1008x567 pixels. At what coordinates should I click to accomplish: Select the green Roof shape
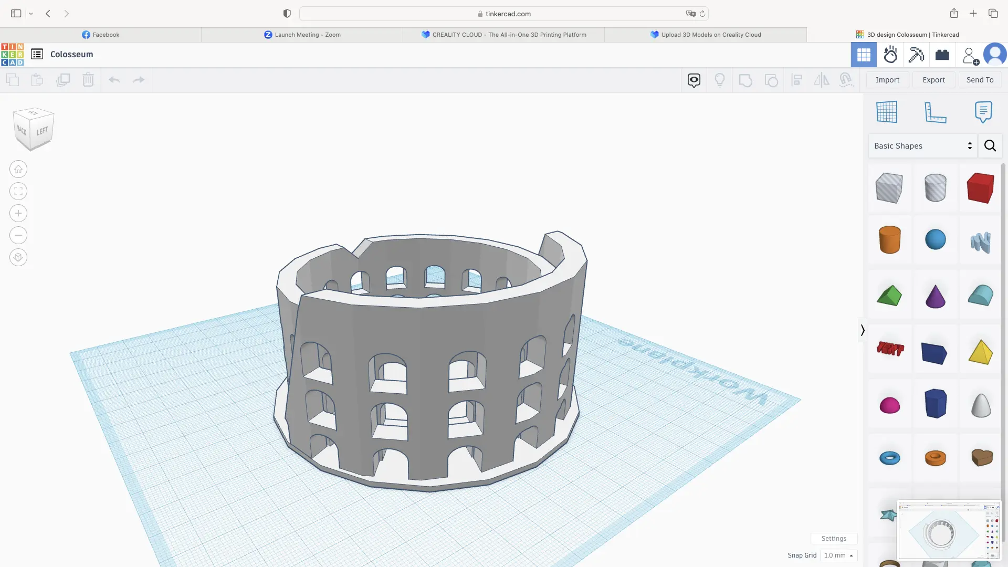click(x=889, y=296)
